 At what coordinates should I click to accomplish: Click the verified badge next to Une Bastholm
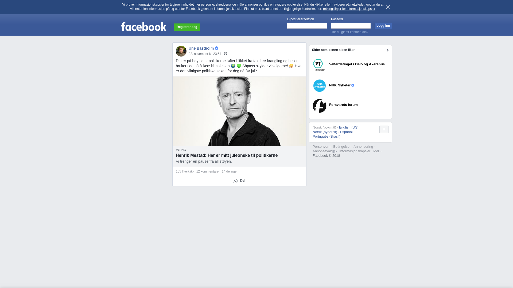pyautogui.click(x=216, y=48)
